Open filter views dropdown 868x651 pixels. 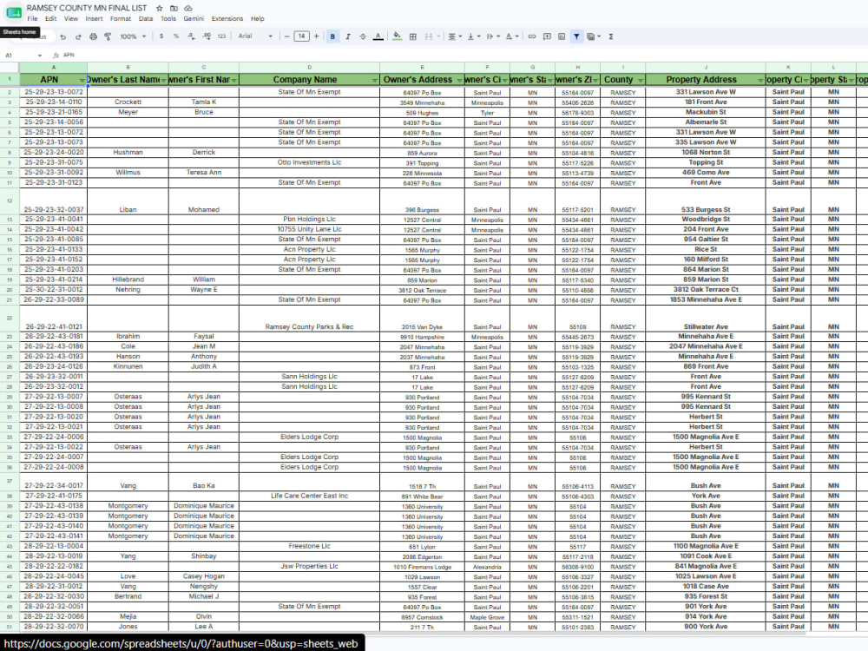click(x=594, y=36)
